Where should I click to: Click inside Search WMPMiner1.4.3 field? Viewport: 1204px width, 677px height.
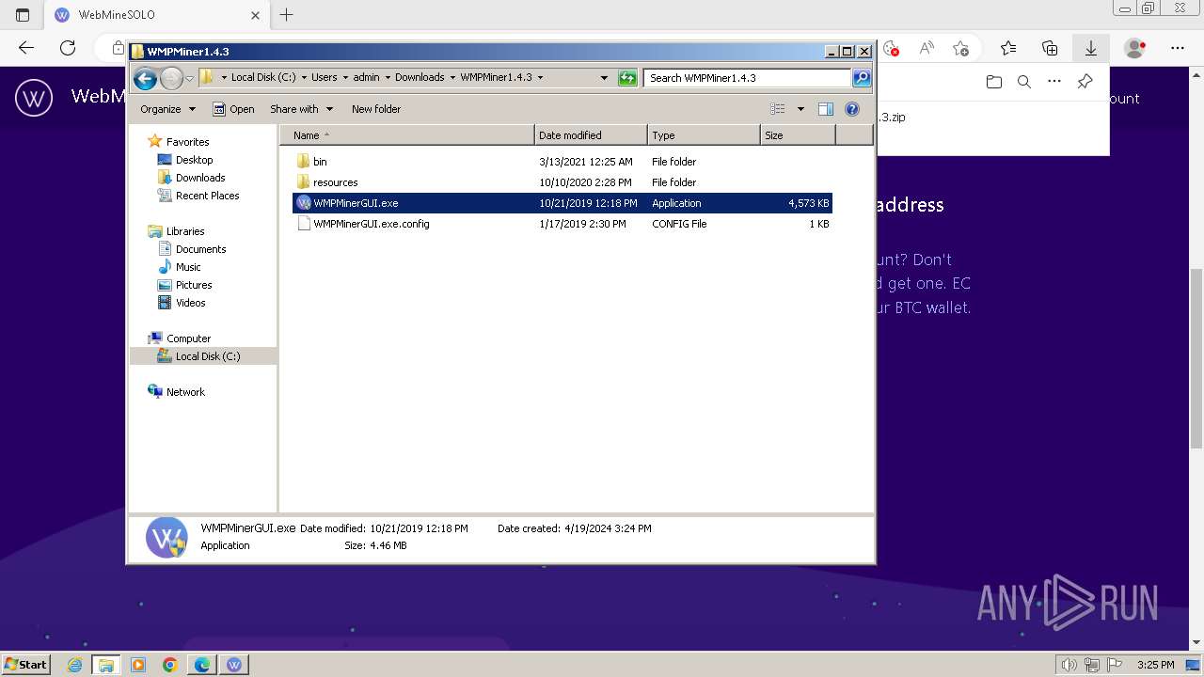(x=748, y=78)
